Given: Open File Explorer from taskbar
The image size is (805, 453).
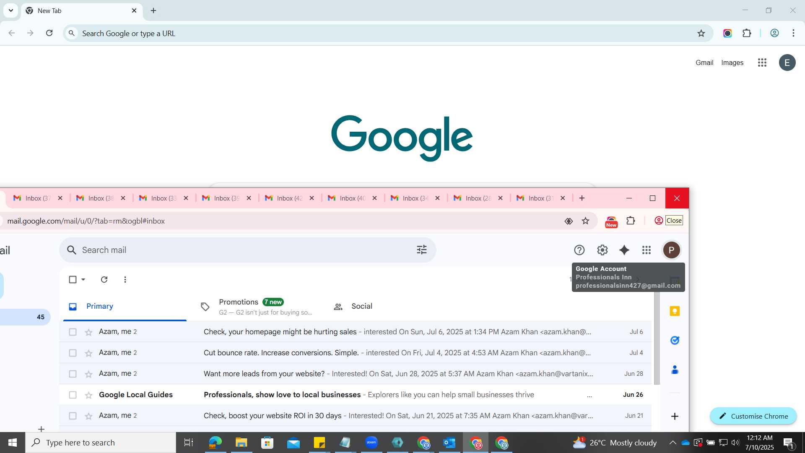Looking at the screenshot, I should pyautogui.click(x=241, y=443).
